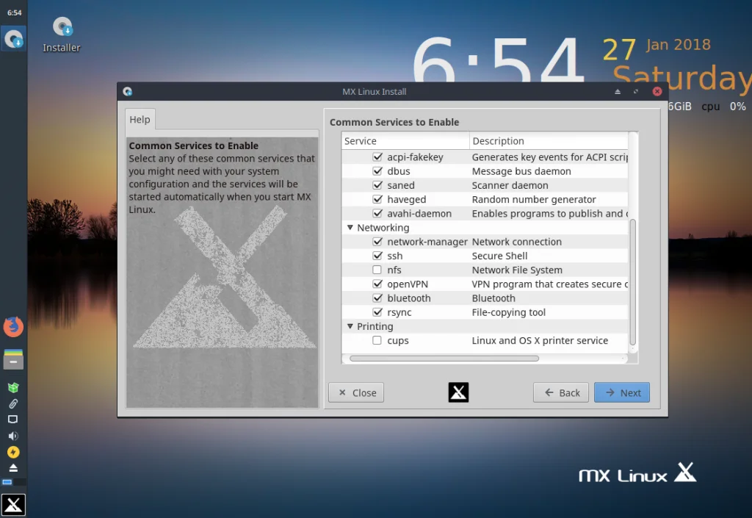Switch to the Help tab
The image size is (752, 518).
(140, 120)
